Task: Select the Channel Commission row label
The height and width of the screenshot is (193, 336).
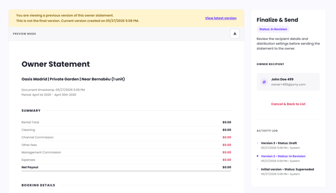Action: pos(38,137)
